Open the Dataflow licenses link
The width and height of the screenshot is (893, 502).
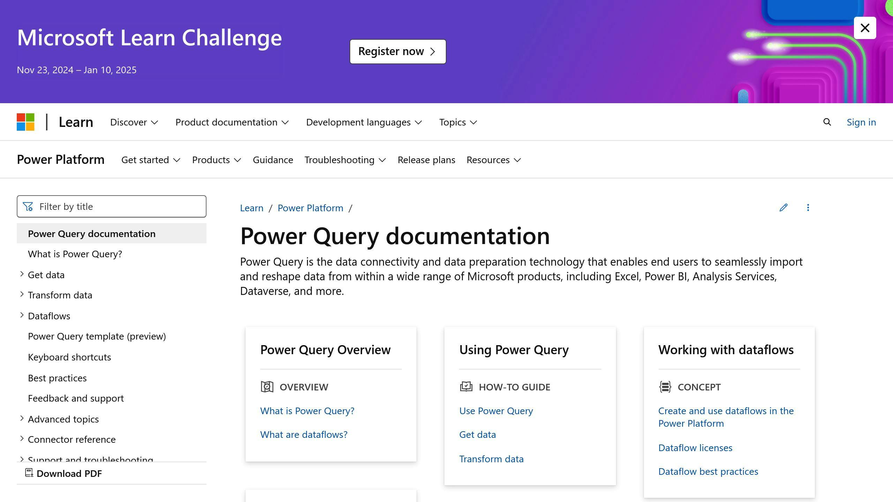(695, 448)
